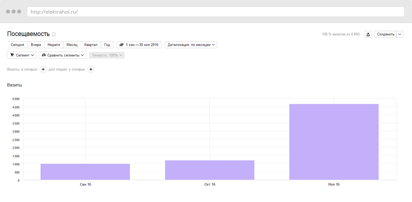Image resolution: width=412 pixels, height=202 pixels.
Task: Click the browser address bar with elektrahol.ru
Action: (x=216, y=11)
